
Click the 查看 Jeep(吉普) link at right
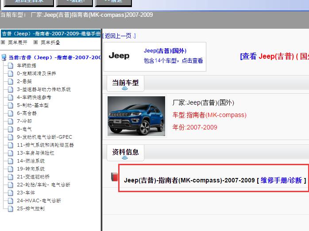point(274,57)
